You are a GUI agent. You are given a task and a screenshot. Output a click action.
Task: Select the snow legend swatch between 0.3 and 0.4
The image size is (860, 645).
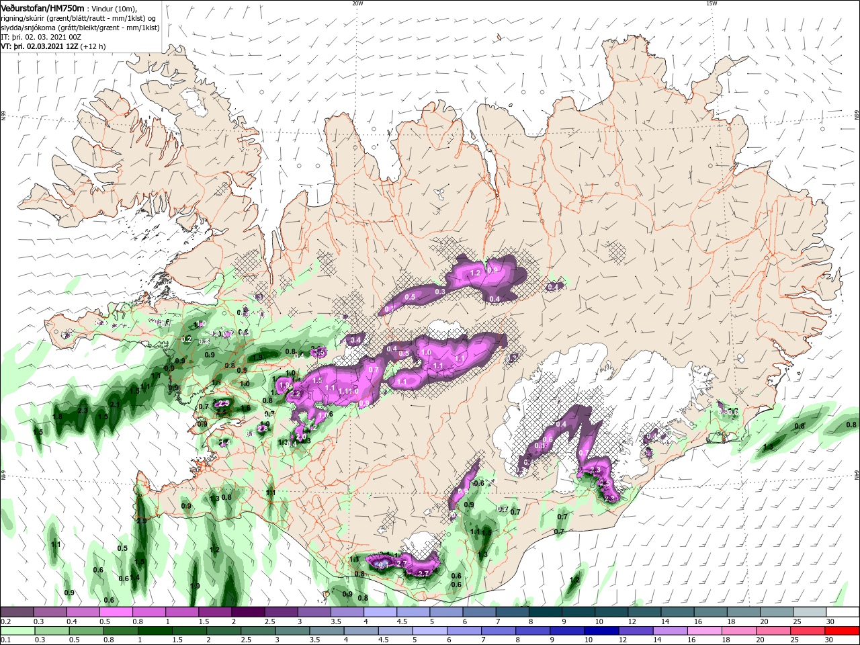[x=50, y=612]
